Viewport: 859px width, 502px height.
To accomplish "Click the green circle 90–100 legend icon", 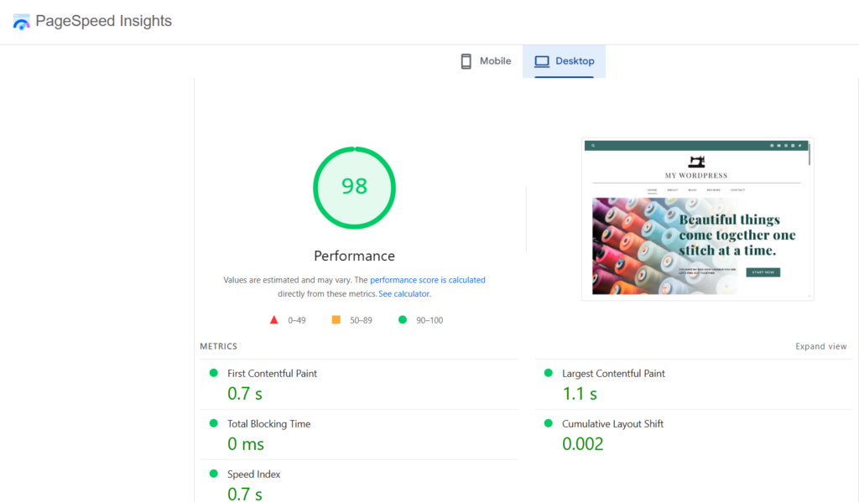I will point(403,319).
